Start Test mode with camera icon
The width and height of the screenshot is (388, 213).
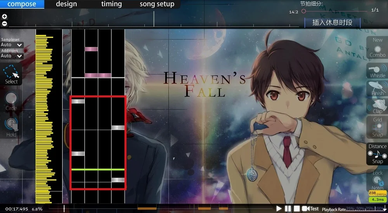(x=310, y=209)
